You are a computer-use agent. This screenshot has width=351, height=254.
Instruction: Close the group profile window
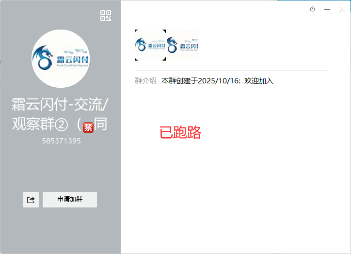click(x=342, y=9)
